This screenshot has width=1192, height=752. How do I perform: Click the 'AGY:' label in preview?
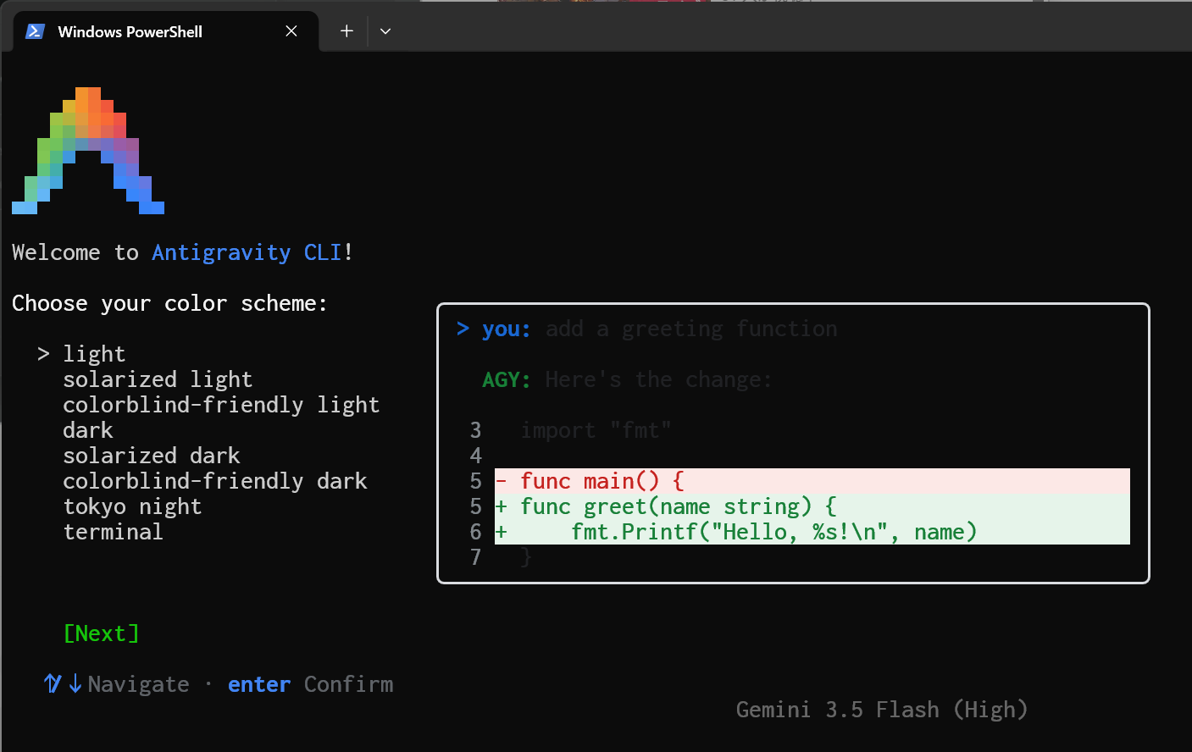(x=506, y=379)
